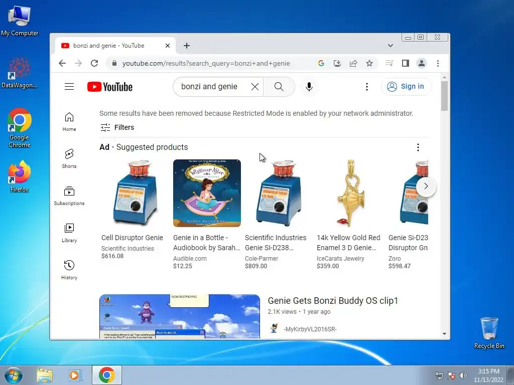Image resolution: width=514 pixels, height=385 pixels.
Task: Click the Genie in a Bottle book cover
Action: click(207, 193)
